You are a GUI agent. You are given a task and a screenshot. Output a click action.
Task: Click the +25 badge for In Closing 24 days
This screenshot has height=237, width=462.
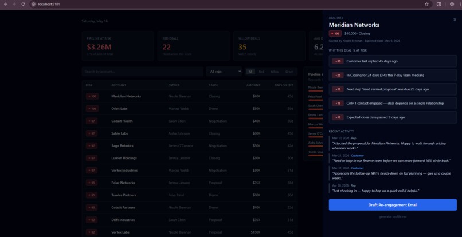pos(338,76)
